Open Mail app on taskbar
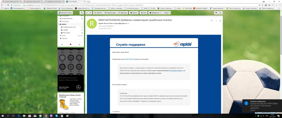This screenshot has height=118, width=282. click(x=35, y=116)
